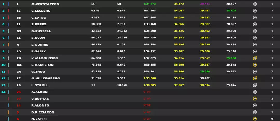
Task: Select the M.VERSTAPPEN driver row
Action: point(140,4)
